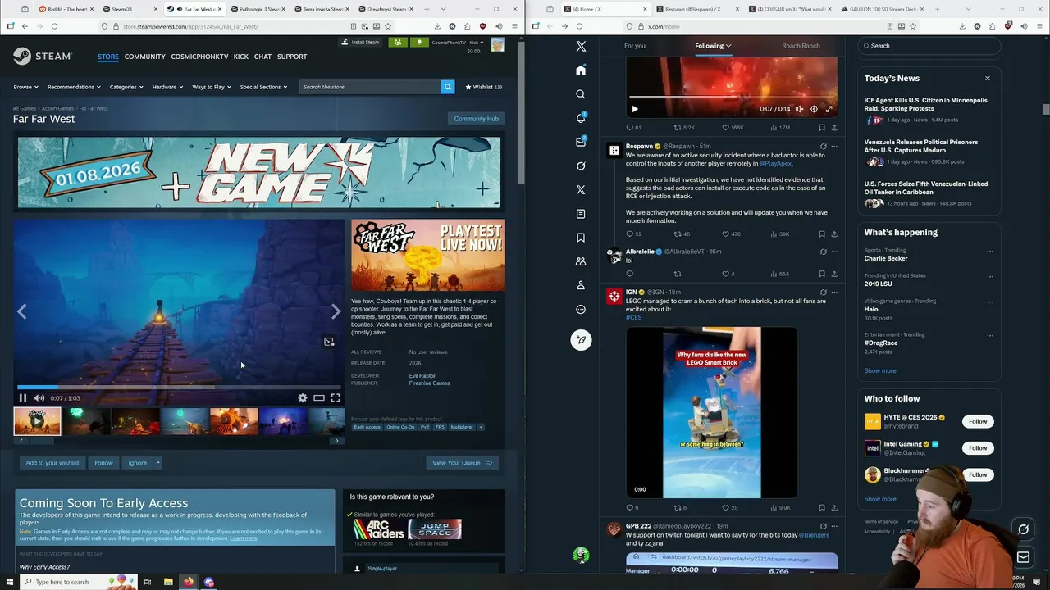Click View Your Queue button

click(x=462, y=463)
